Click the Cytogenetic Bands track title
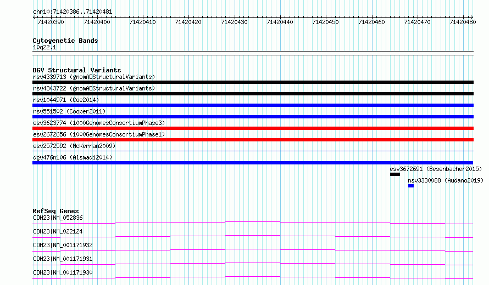 65,41
